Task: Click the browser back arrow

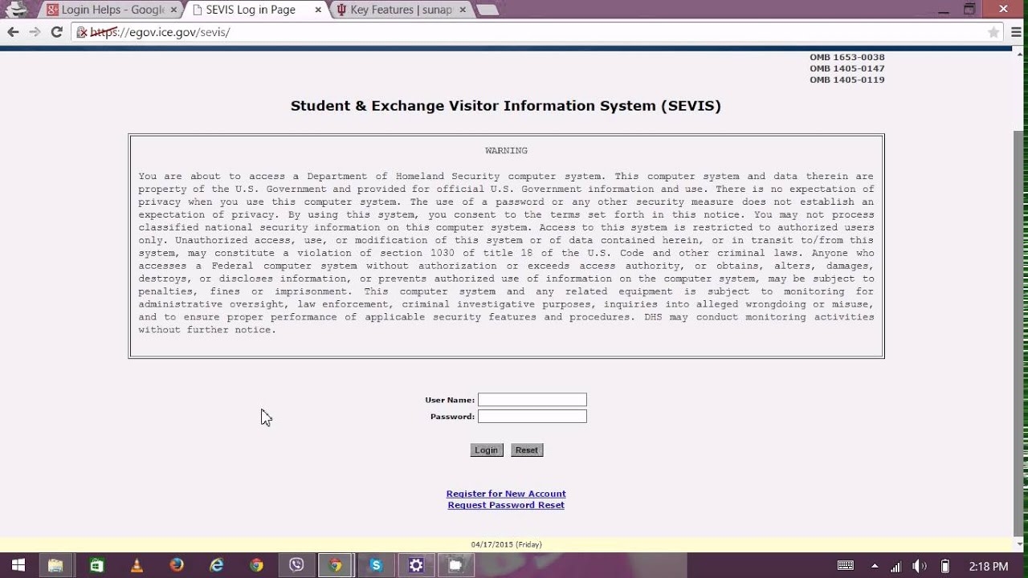Action: click(13, 32)
